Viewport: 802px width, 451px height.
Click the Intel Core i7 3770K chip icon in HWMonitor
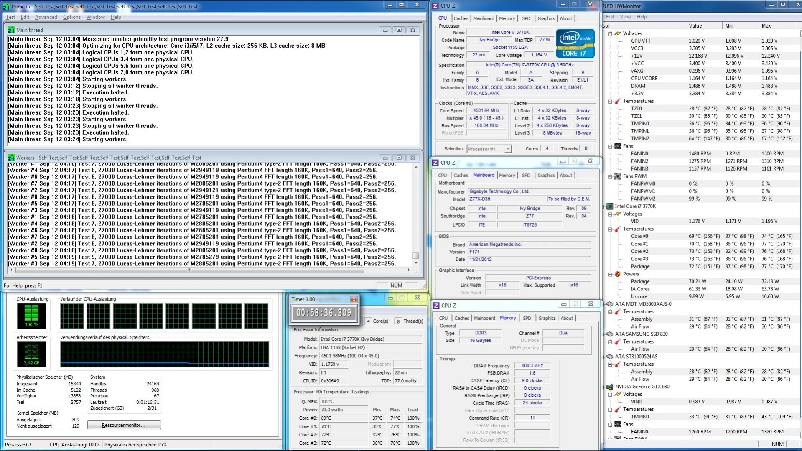point(610,206)
